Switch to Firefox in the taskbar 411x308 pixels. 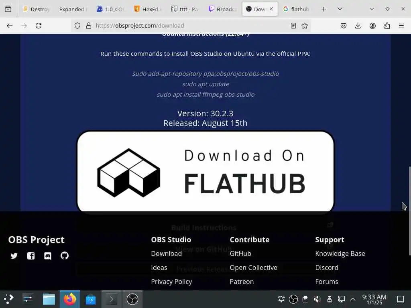[x=70, y=299]
